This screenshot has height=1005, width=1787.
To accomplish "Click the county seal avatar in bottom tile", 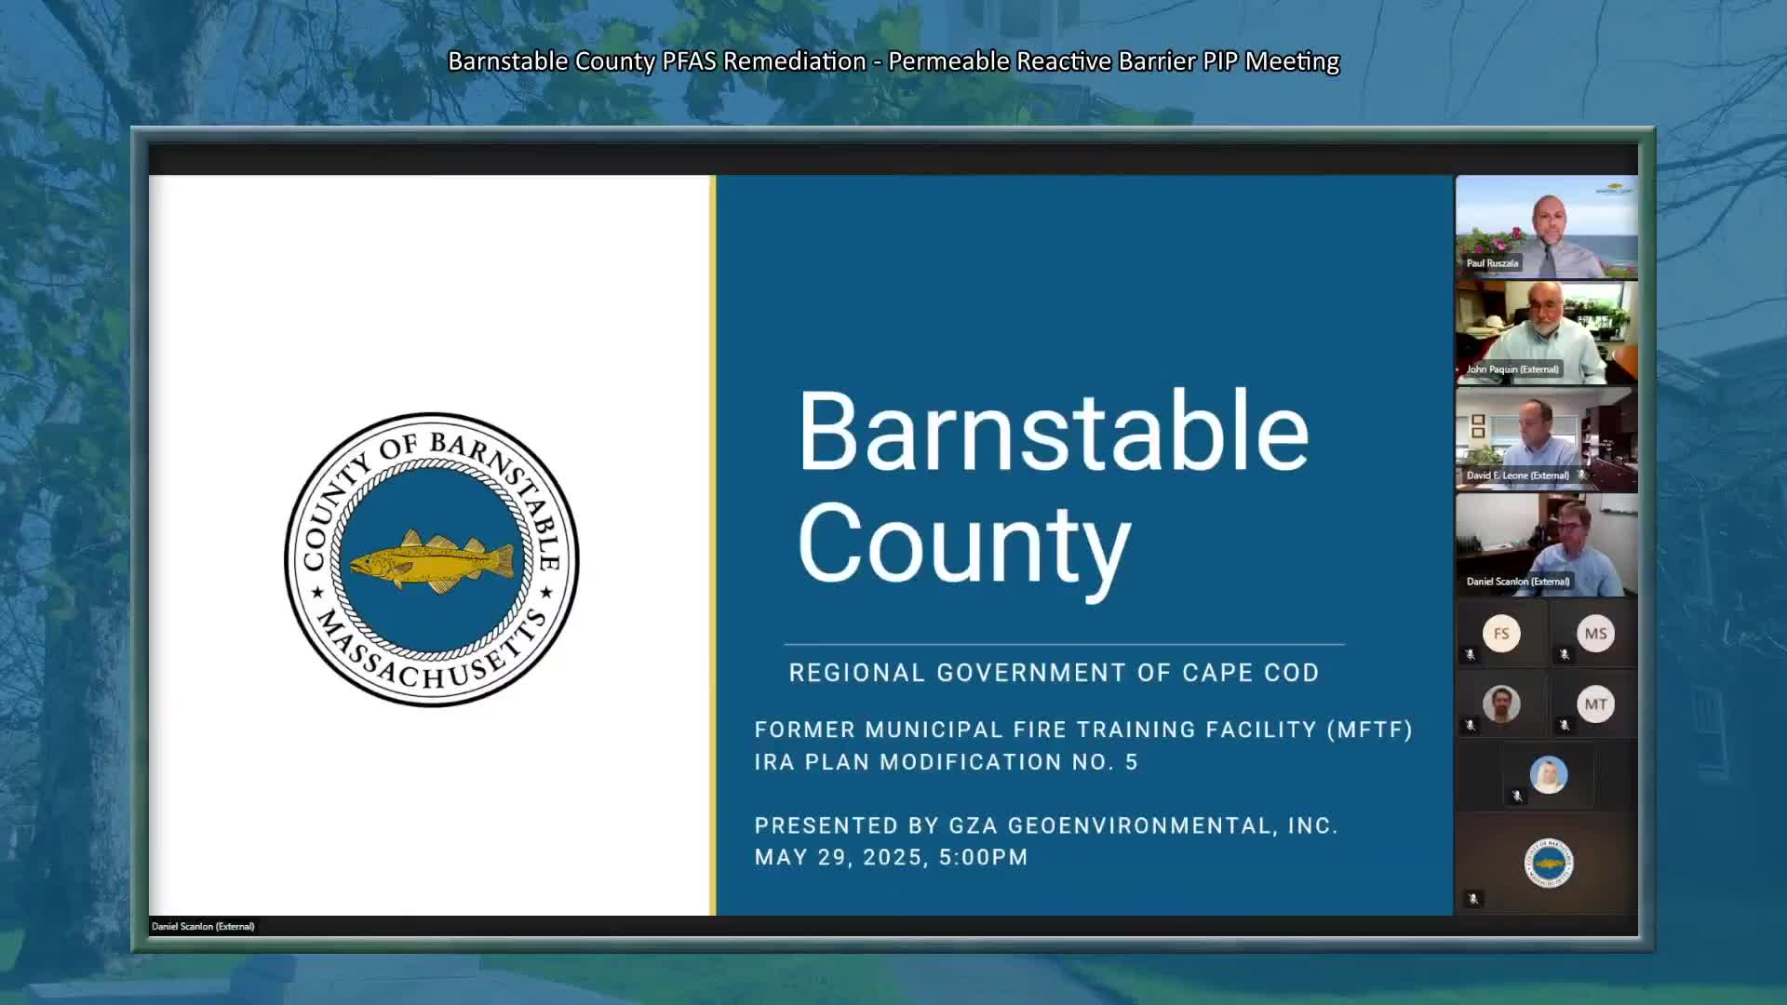I will tap(1549, 863).
